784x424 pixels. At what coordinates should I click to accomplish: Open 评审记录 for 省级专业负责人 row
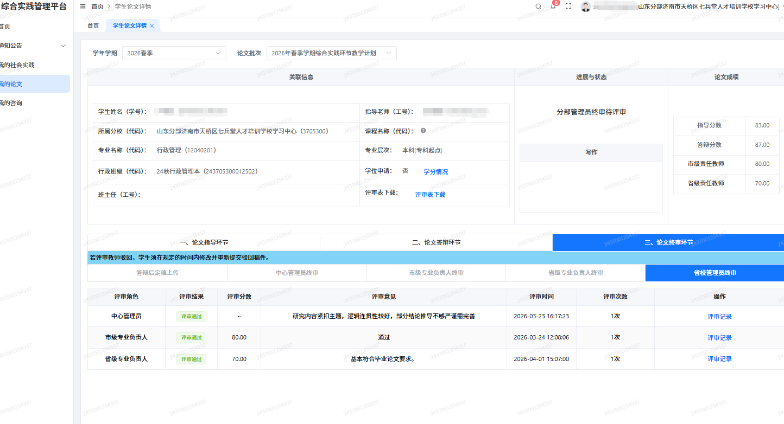tap(719, 359)
